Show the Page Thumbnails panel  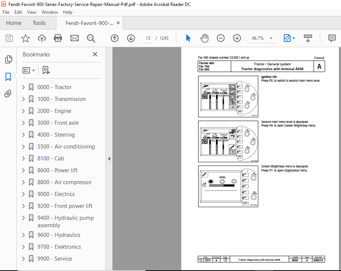click(x=9, y=59)
